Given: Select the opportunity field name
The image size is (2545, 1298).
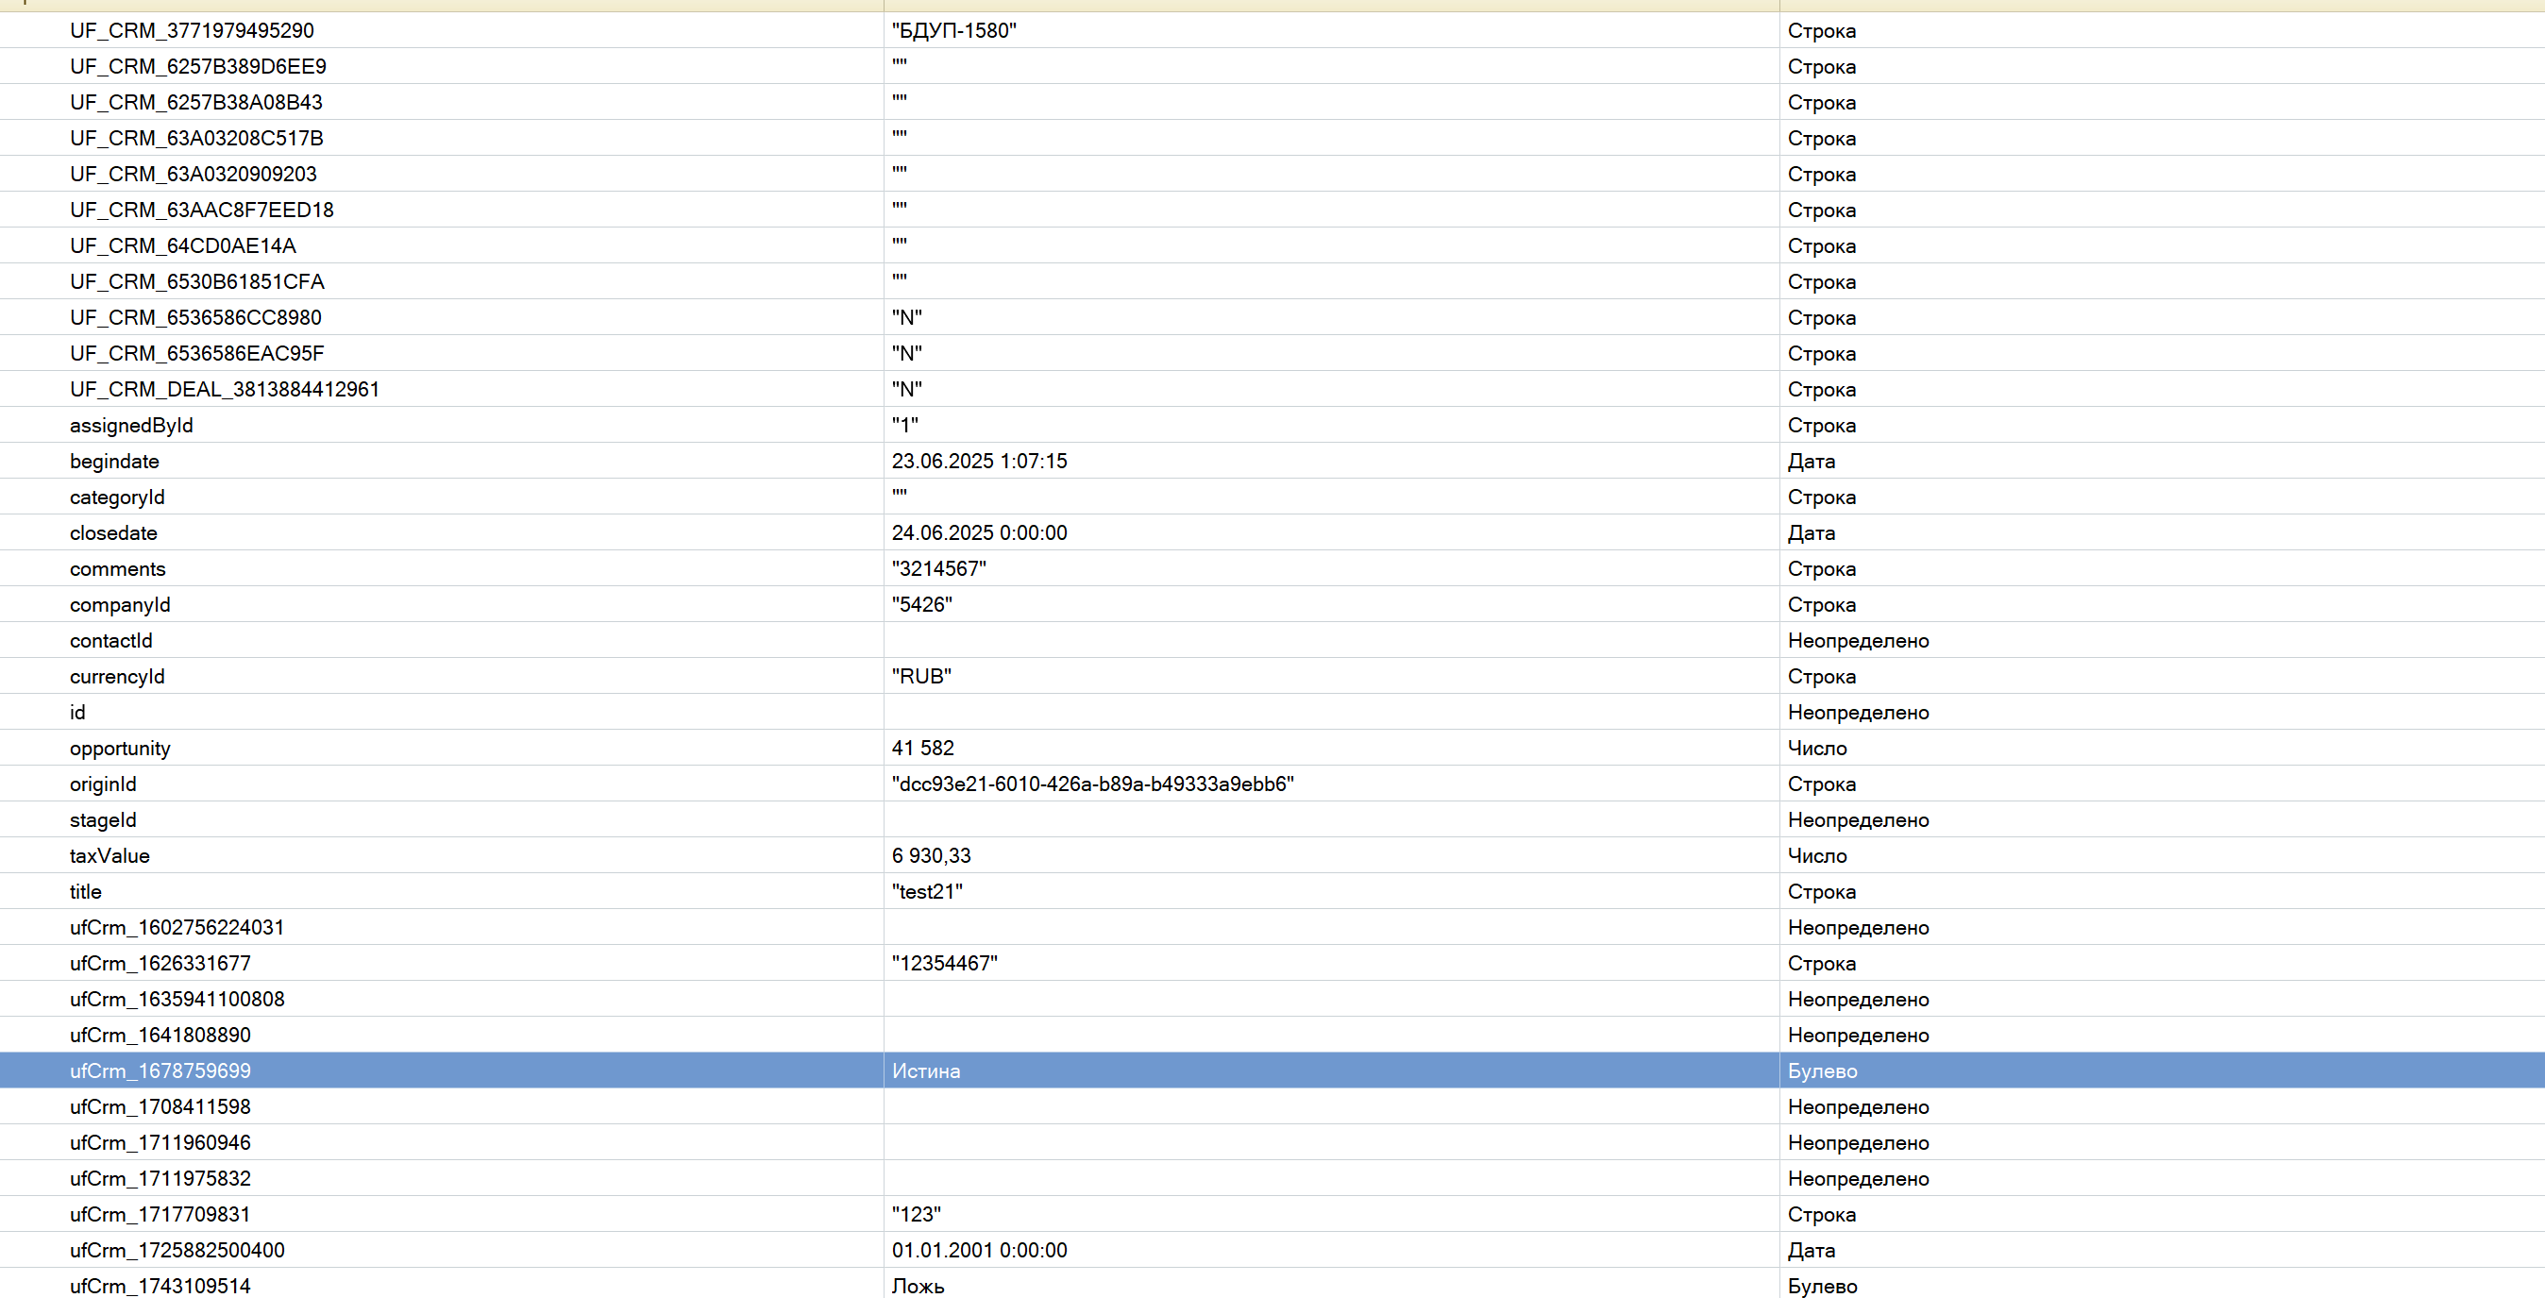Looking at the screenshot, I should 121,749.
